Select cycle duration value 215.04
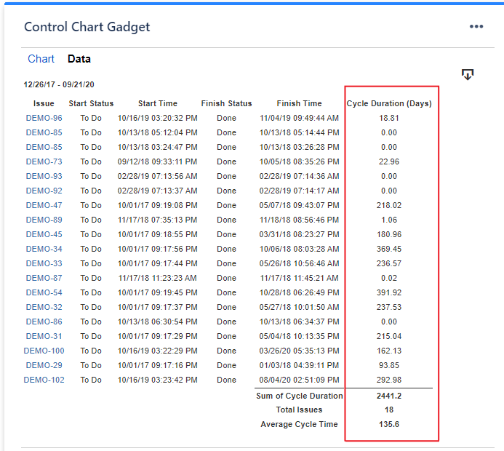Screen dimensions: 504x451 (389, 336)
